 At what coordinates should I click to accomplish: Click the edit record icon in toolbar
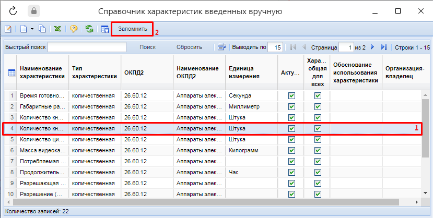point(8,29)
